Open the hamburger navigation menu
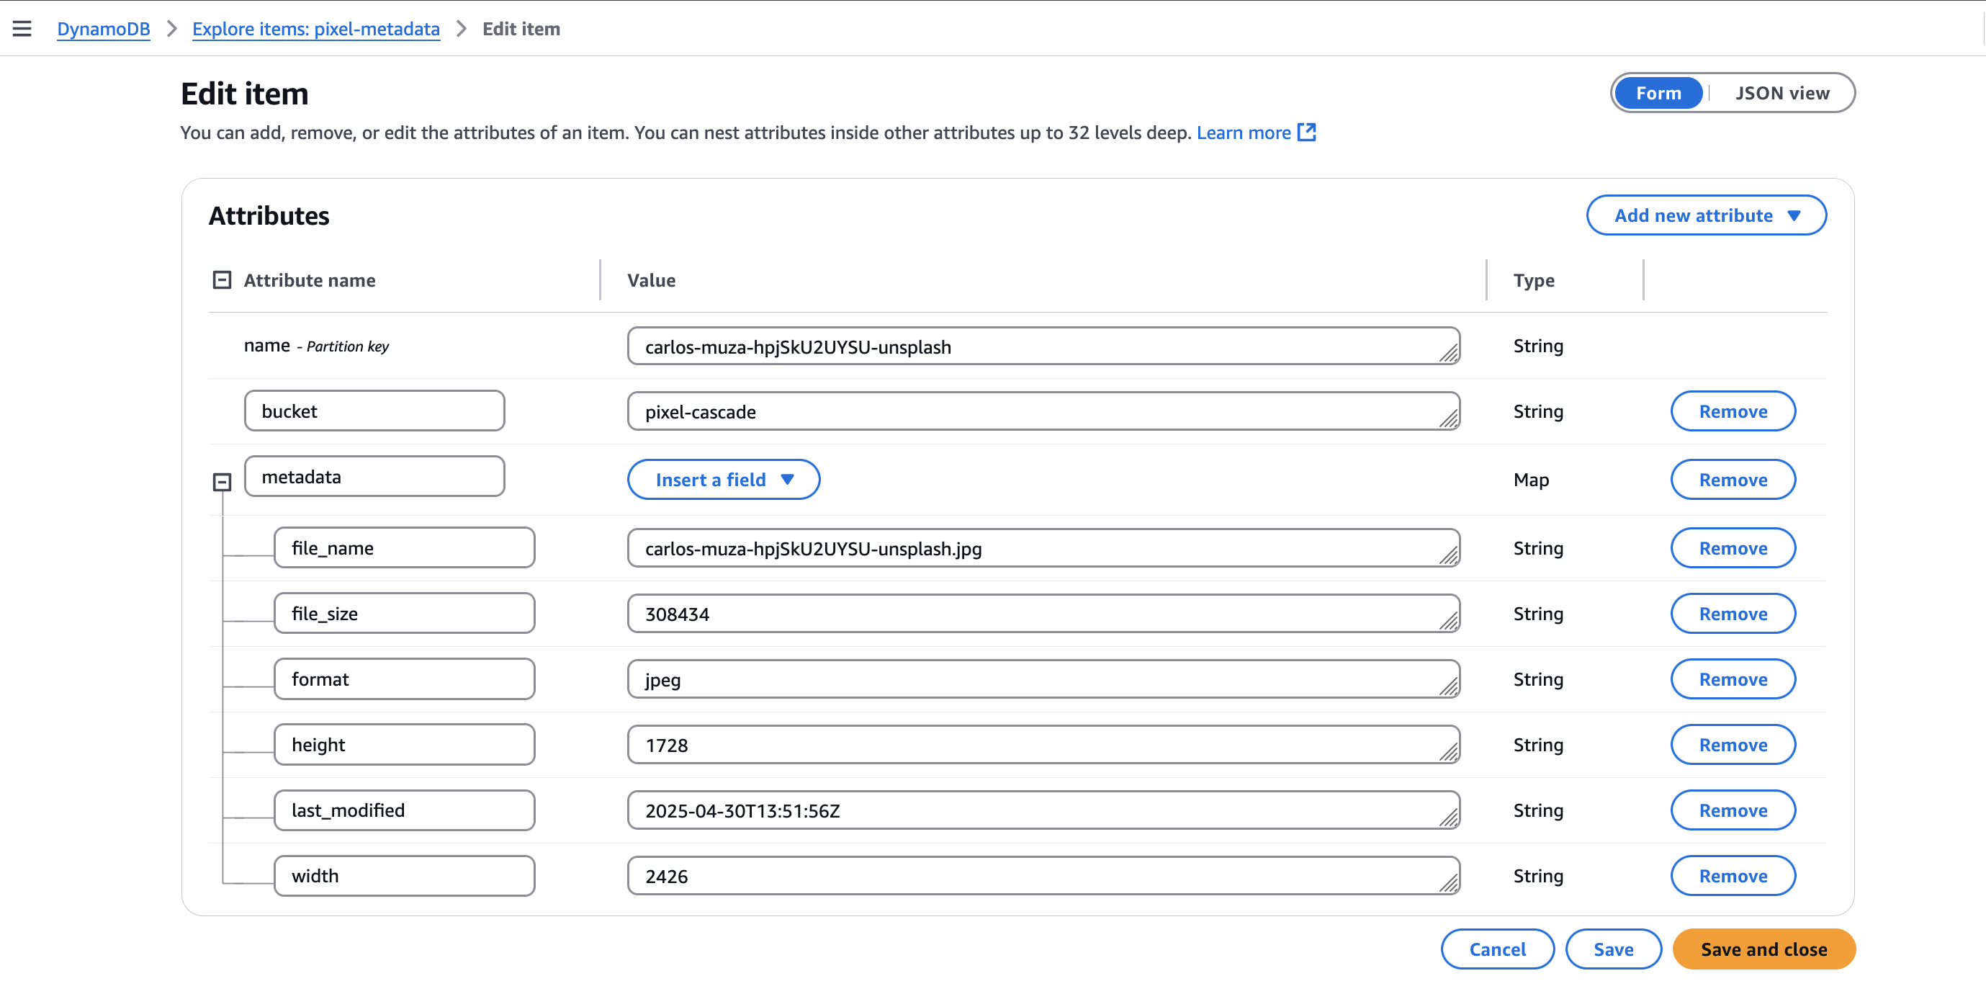This screenshot has width=1986, height=994. (22, 29)
